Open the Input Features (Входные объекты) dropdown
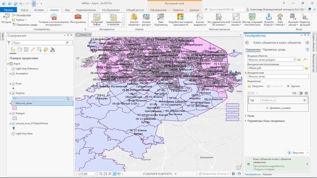 click(x=294, y=60)
